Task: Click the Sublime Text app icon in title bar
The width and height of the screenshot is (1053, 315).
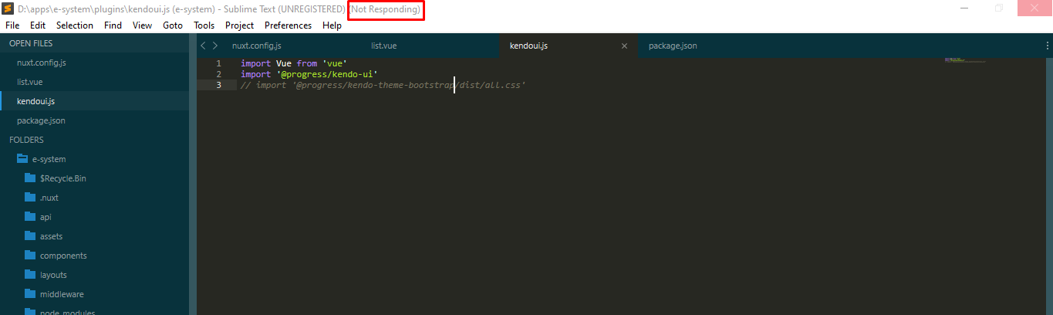Action: 8,8
